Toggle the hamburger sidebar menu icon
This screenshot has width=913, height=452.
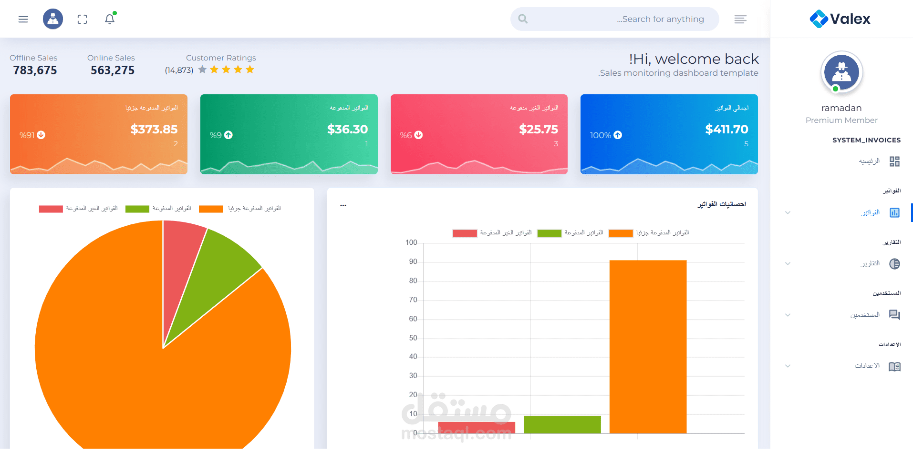(23, 19)
